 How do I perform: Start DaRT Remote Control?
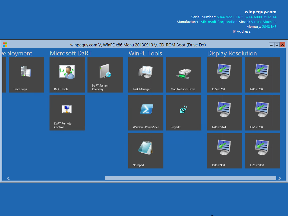coord(67,113)
